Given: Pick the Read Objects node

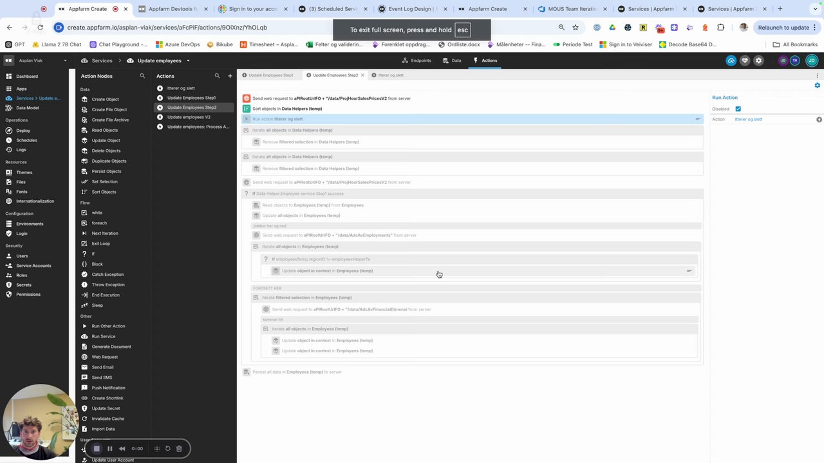Looking at the screenshot, I should [104, 130].
